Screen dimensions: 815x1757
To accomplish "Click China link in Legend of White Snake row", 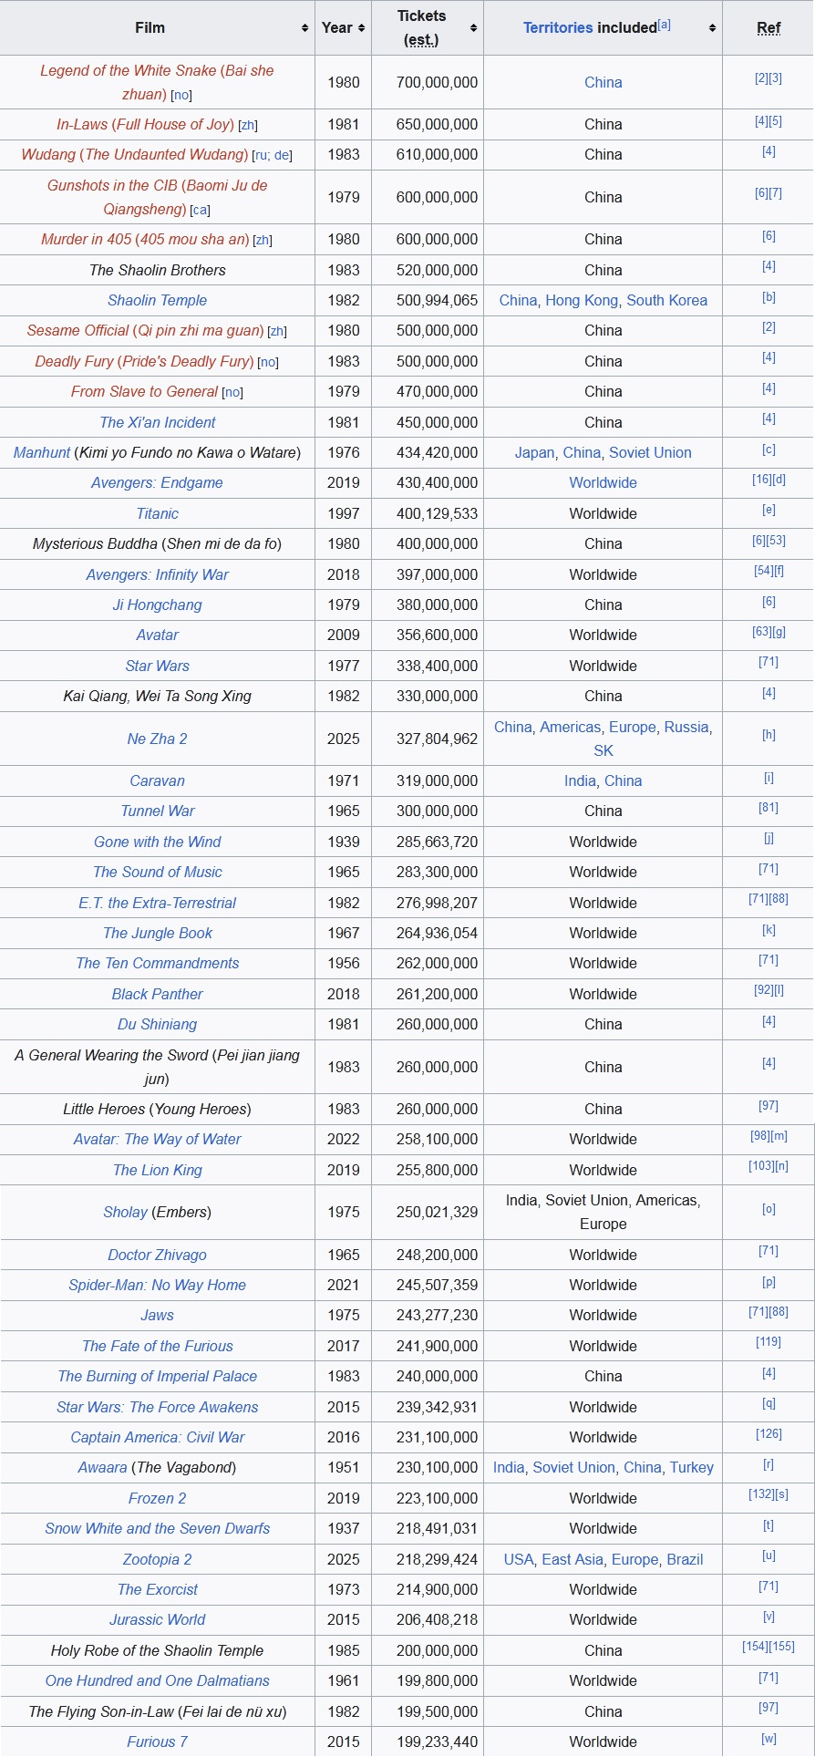I will [x=603, y=82].
